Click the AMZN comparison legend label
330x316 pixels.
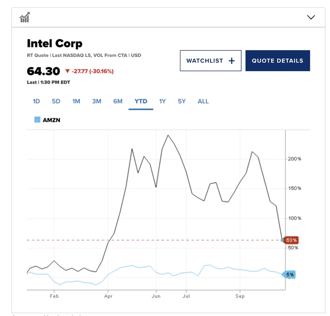pyautogui.click(x=52, y=120)
